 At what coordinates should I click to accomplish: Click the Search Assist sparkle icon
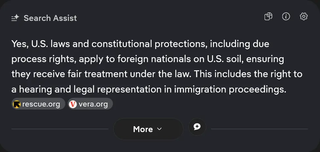(15, 18)
